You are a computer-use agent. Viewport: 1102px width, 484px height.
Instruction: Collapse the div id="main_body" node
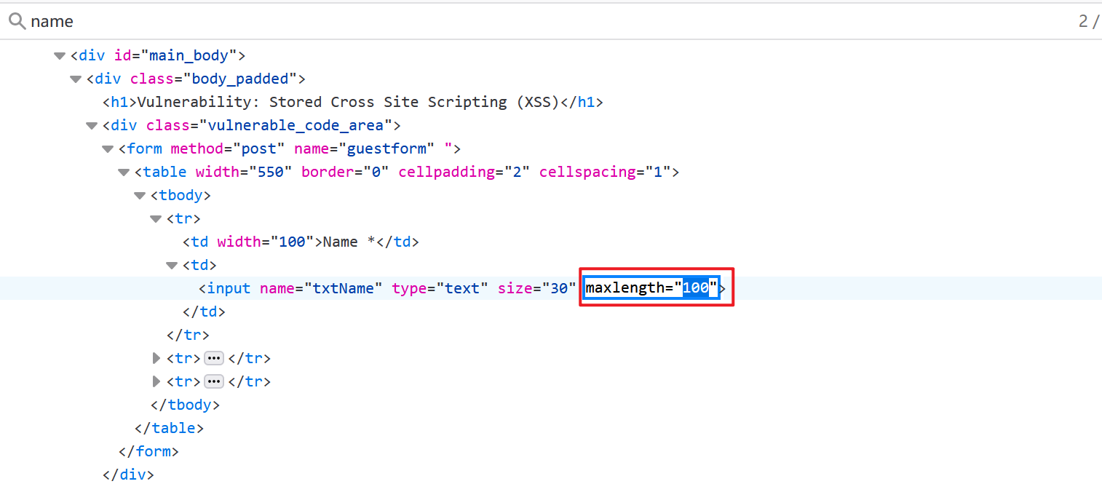pyautogui.click(x=60, y=55)
